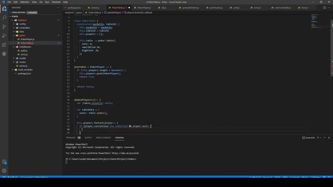Open PokerTable.js in the file tree

coord(27,43)
